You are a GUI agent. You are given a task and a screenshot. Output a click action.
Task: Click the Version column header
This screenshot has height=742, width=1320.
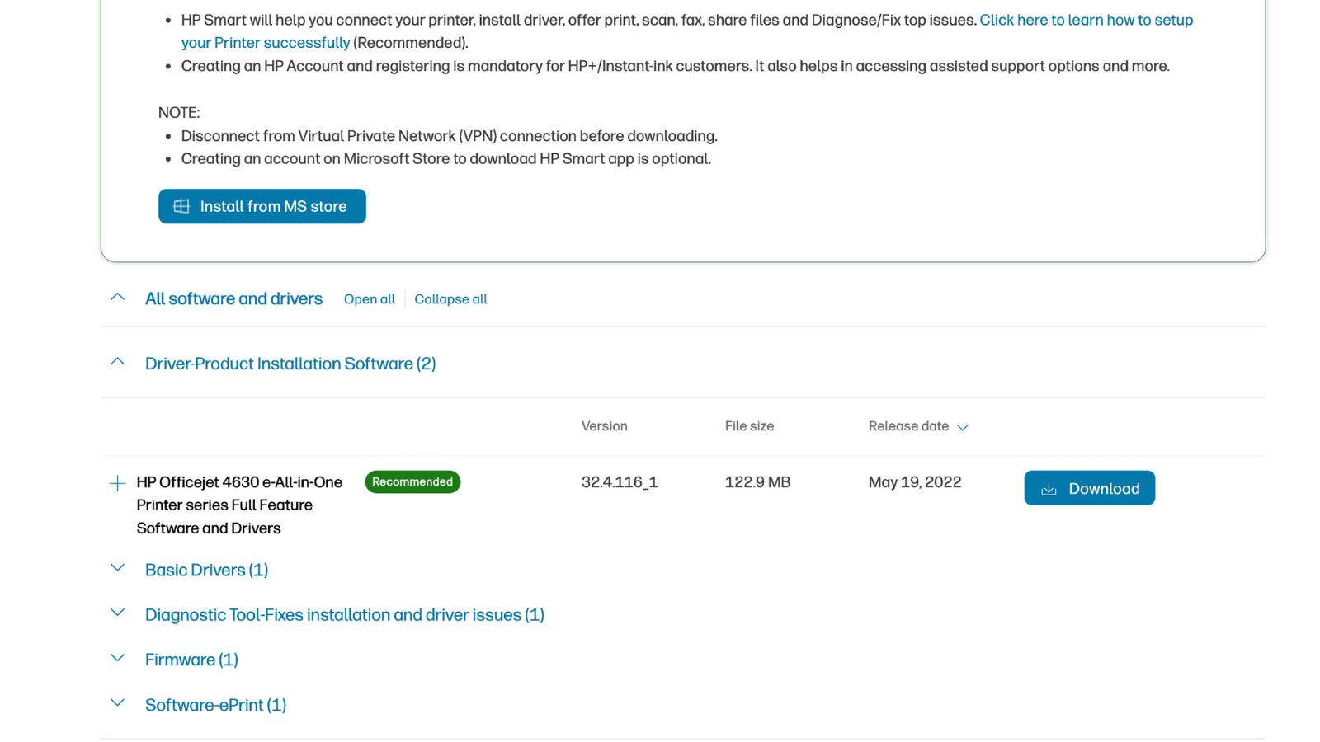click(604, 426)
